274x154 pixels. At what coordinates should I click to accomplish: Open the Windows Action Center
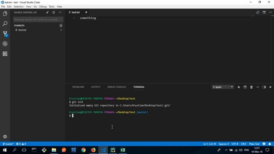(267, 150)
